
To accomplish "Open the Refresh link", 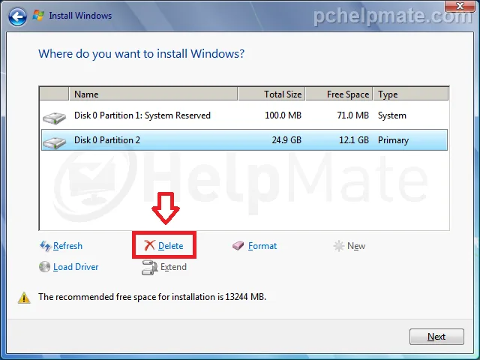I will point(67,246).
